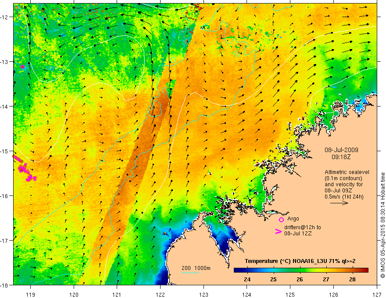Click the colorbar tick label 26
Viewport: 386px width, 298px height.
(300, 279)
